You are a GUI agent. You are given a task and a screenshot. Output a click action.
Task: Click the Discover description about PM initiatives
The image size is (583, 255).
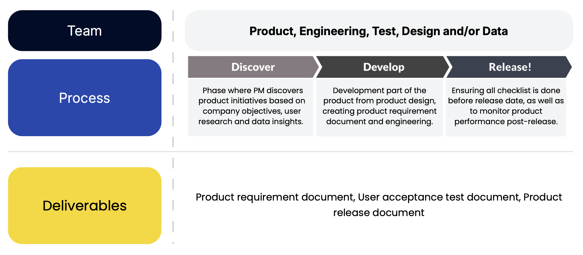coord(251,106)
